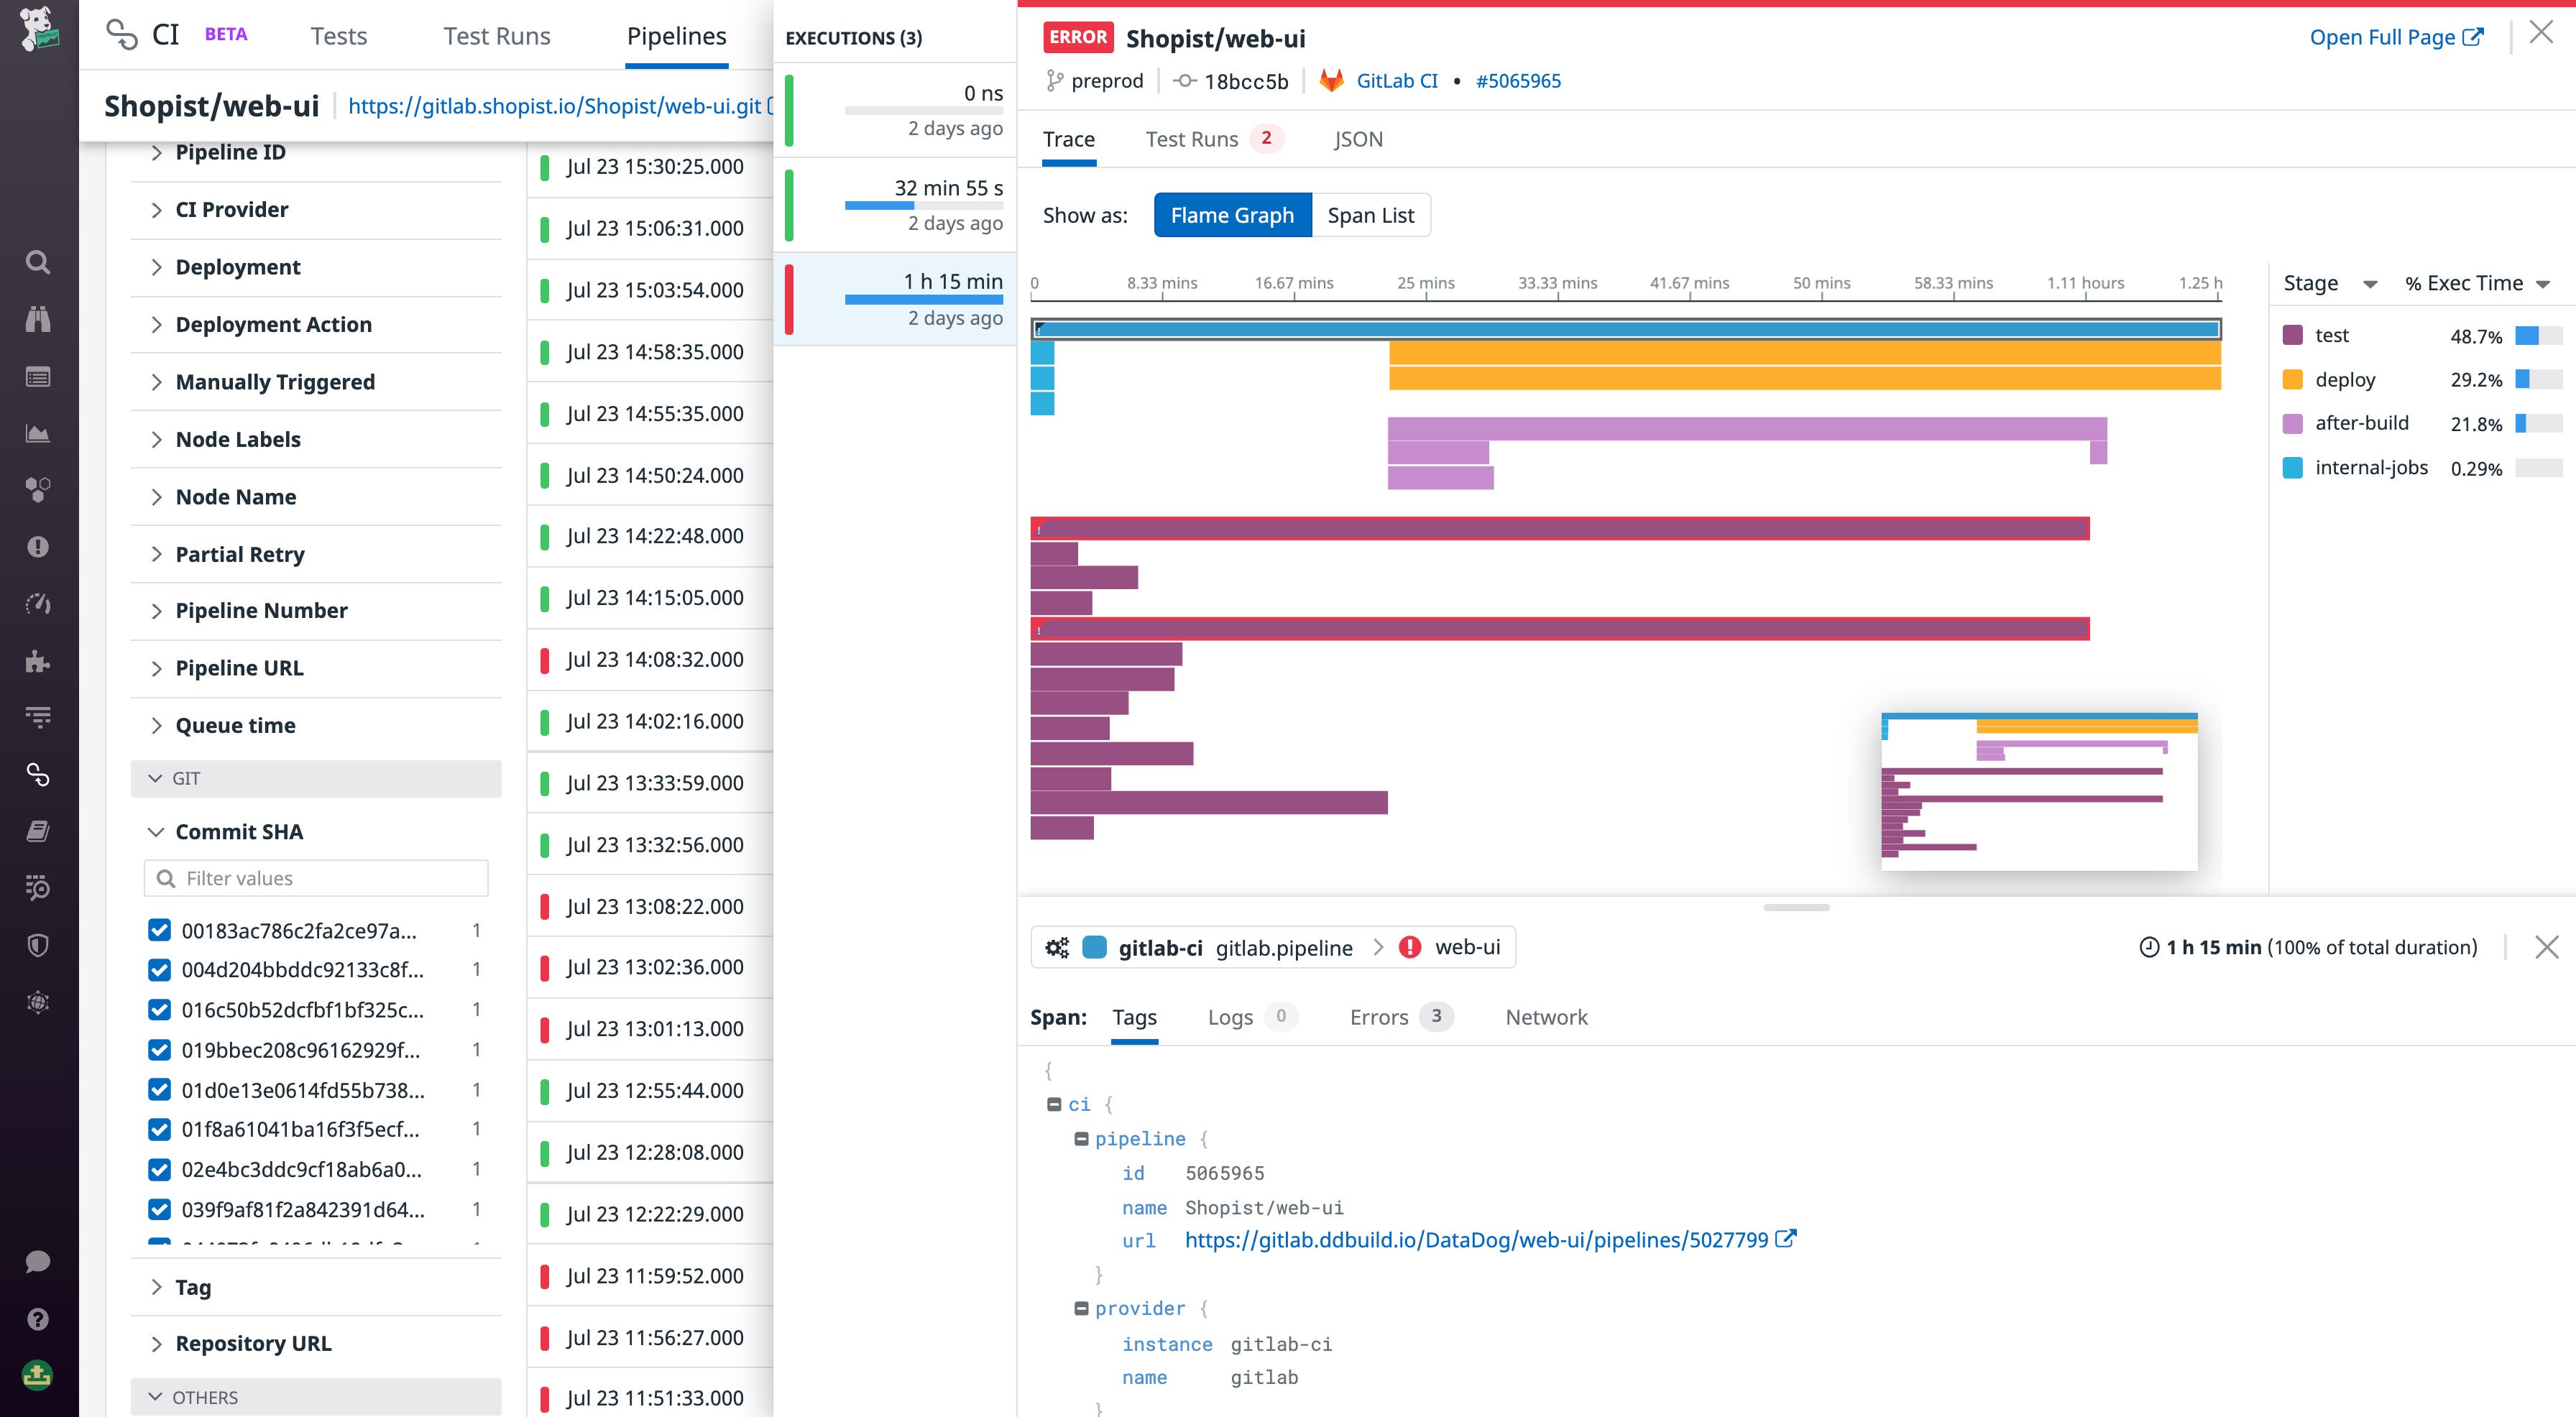Switch to the Test Runs tab
Image resolution: width=2576 pixels, height=1417 pixels.
point(1194,139)
